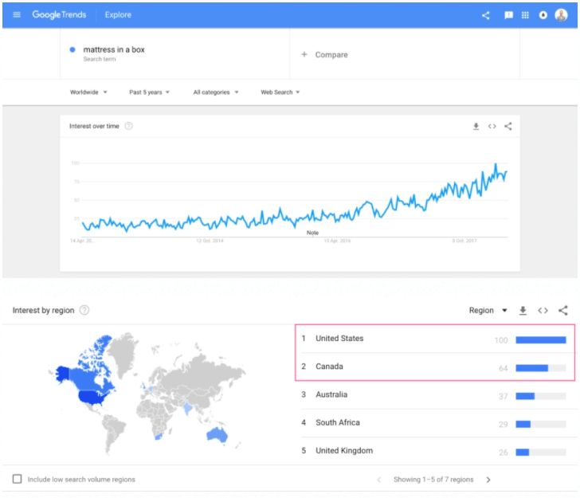The height and width of the screenshot is (498, 580).
Task: Get embed code for Interest over time
Action: point(492,127)
